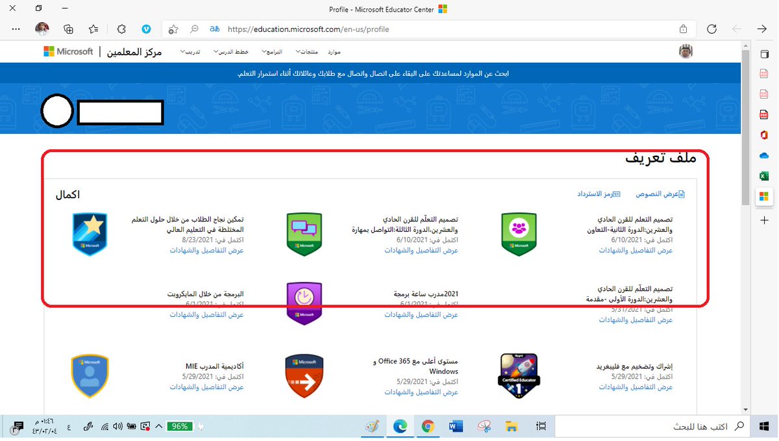The image size is (779, 441).
Task: View details for البرمجة من خلال المايكروبت
Action: (207, 314)
